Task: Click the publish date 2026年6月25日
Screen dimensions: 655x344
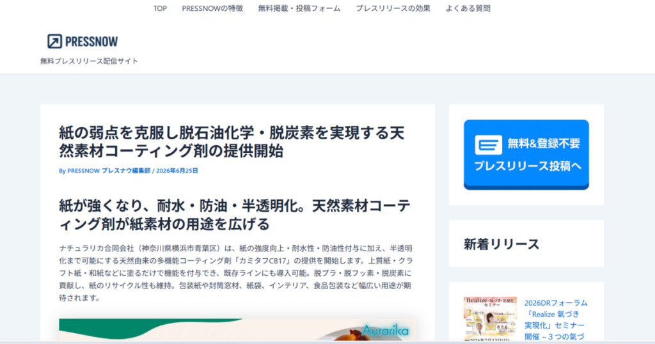Action: point(177,171)
